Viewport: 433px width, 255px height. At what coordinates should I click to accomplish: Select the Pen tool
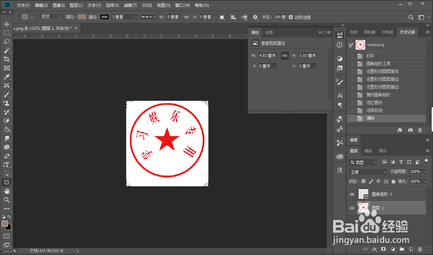[6, 156]
